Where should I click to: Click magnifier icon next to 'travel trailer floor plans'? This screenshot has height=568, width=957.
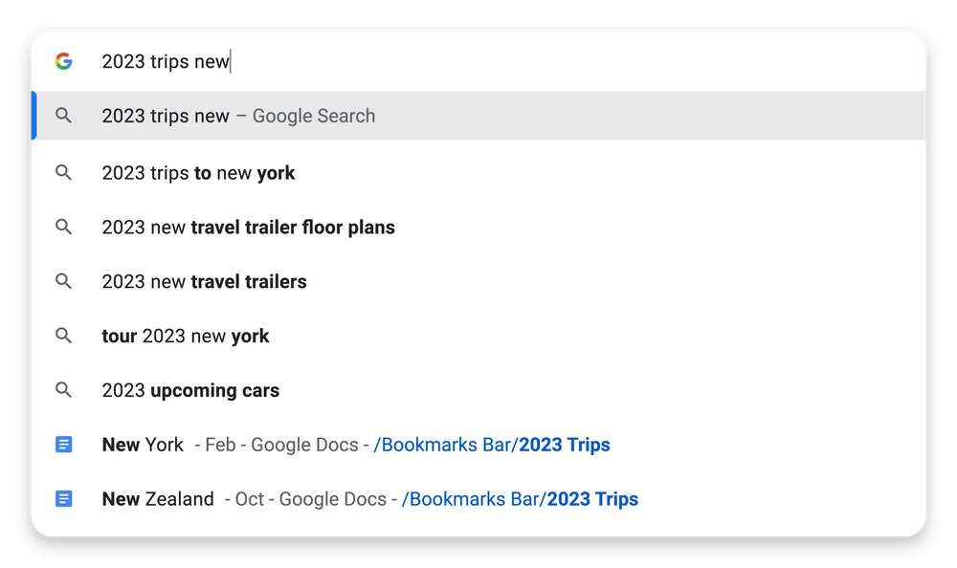(63, 228)
